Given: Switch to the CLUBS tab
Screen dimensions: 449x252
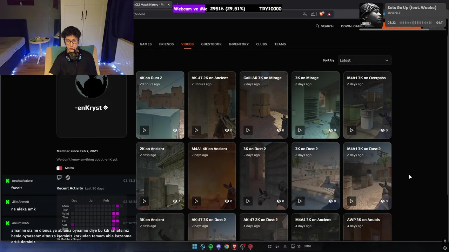Looking at the screenshot, I should (261, 44).
